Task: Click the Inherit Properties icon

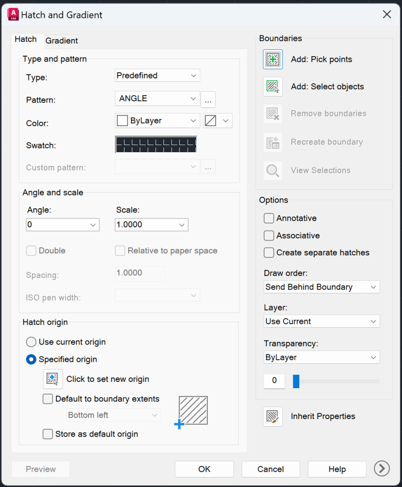Action: click(272, 416)
